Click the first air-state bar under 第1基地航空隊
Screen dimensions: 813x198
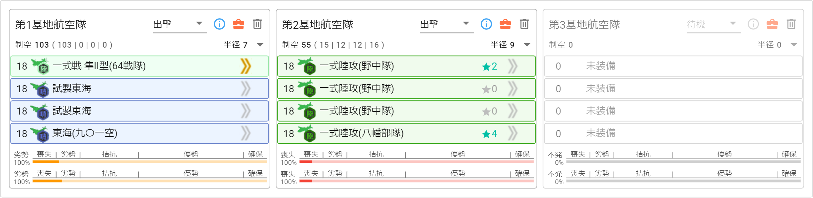coord(150,162)
